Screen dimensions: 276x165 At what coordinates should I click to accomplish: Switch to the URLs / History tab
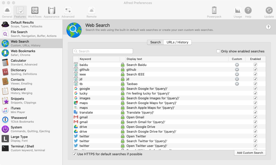(x=177, y=42)
